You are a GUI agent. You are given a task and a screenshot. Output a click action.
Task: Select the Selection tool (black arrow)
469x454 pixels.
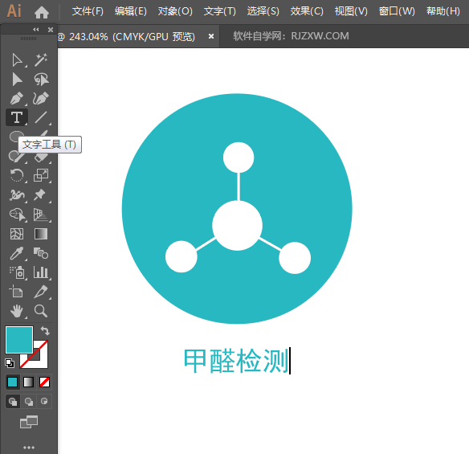(17, 80)
